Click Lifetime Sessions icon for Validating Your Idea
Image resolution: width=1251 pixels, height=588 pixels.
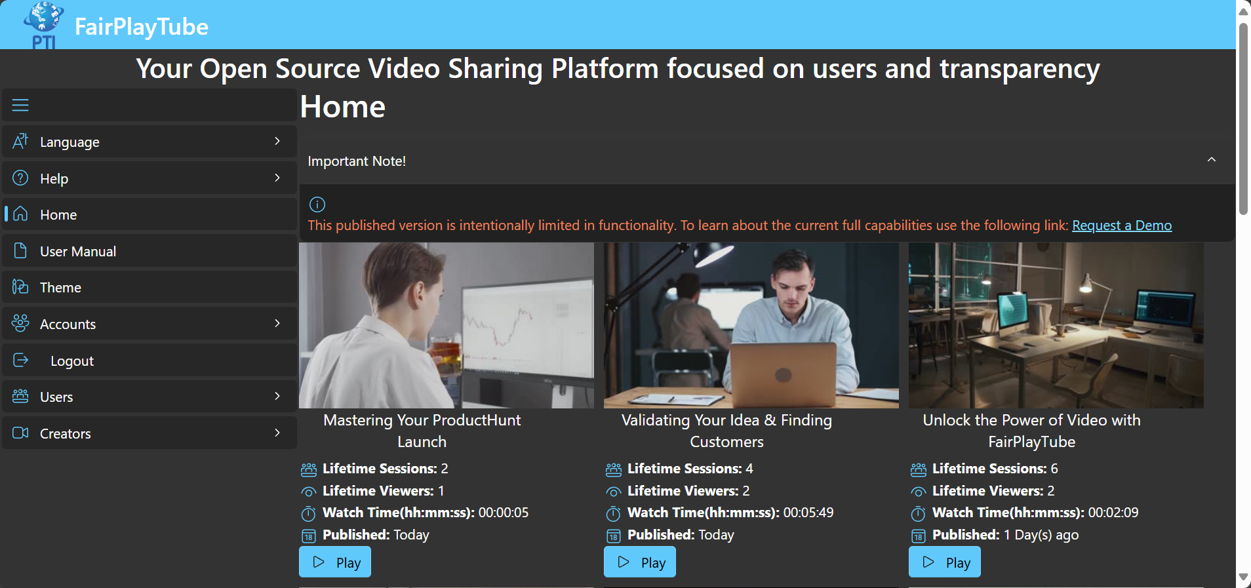pos(614,469)
